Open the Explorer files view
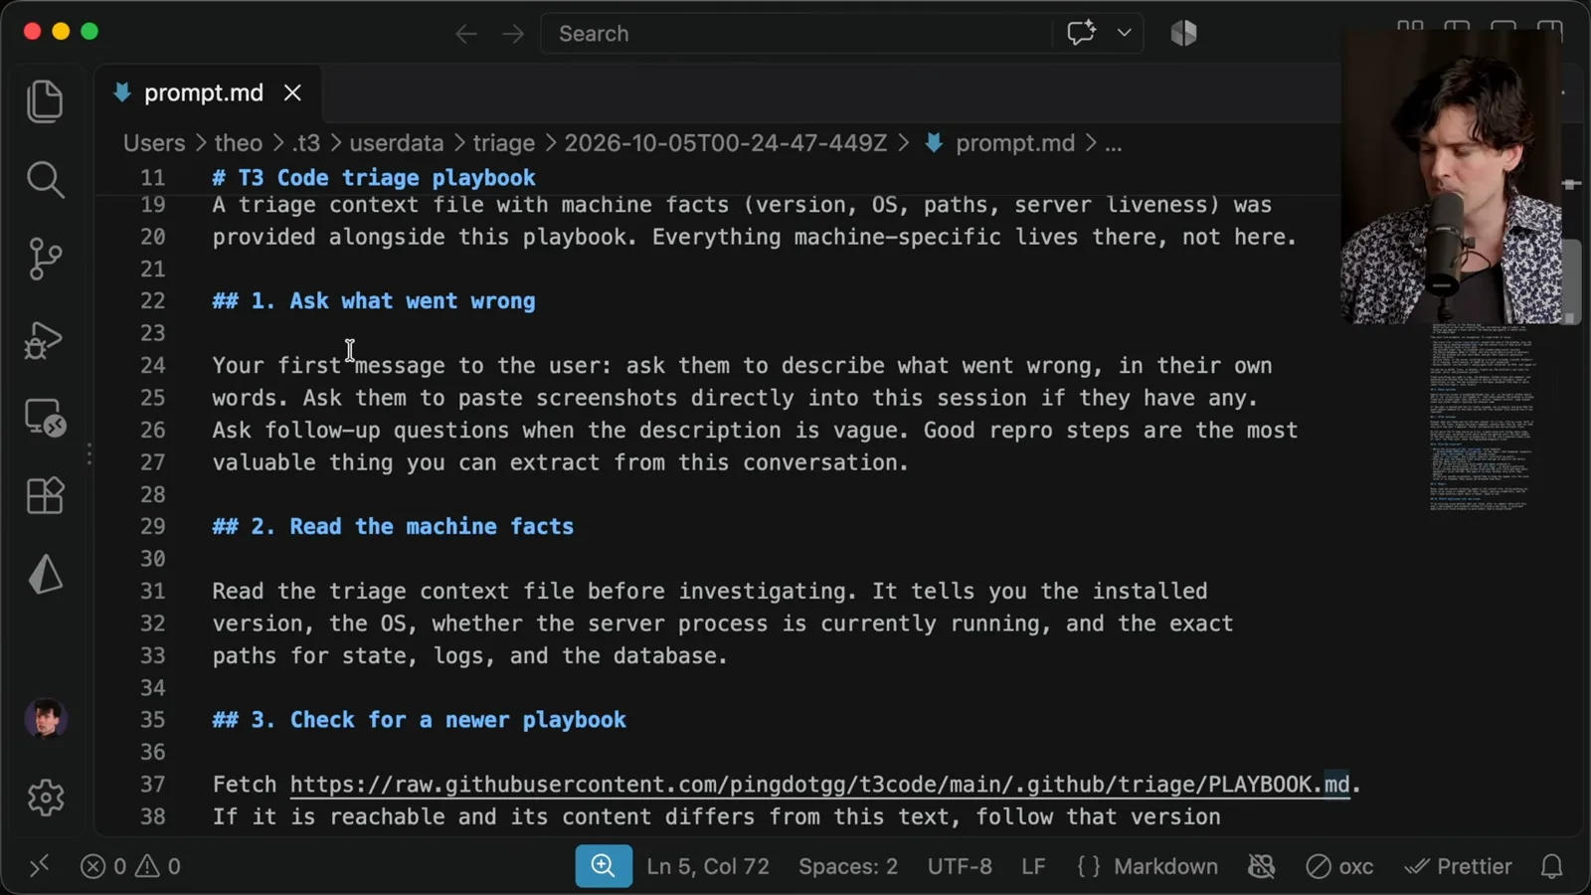 (45, 101)
